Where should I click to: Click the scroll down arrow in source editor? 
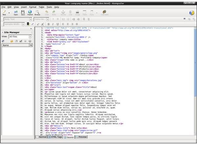(195, 134)
